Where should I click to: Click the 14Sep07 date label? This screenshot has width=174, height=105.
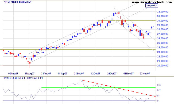tap(62, 74)
